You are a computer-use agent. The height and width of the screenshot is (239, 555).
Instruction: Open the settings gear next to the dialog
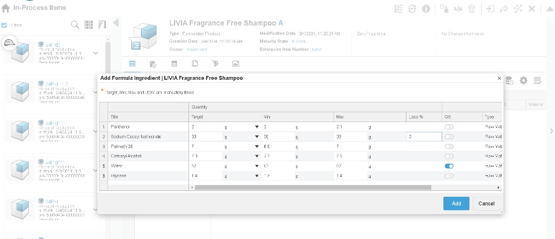[523, 80]
